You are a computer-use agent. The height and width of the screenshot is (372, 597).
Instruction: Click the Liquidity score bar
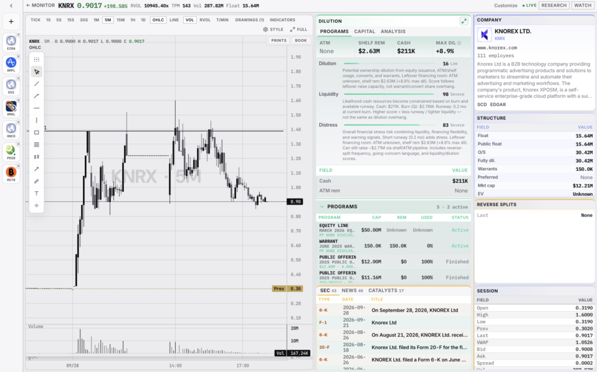point(389,94)
